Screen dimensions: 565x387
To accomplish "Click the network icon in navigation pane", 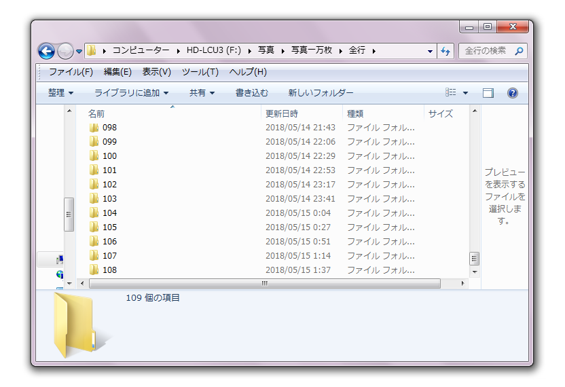I will coord(60,274).
